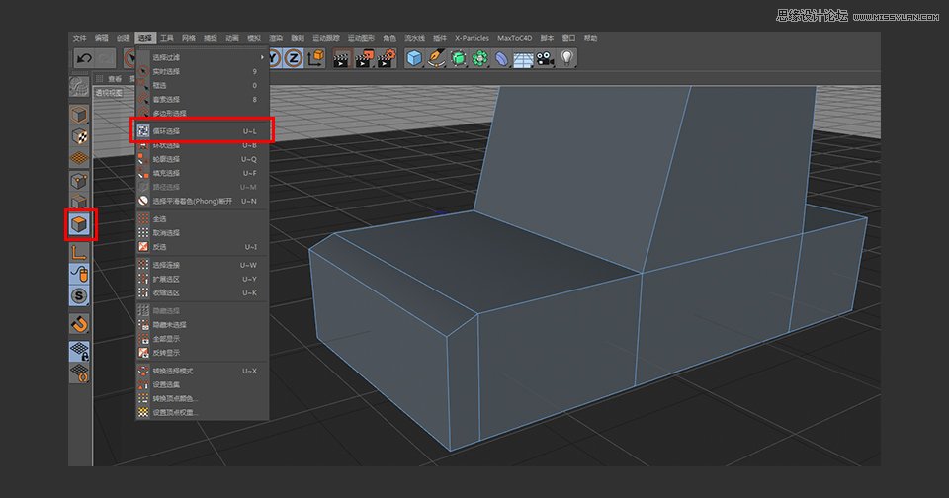The image size is (949, 498).
Task: Toggle the Z axis lock button
Action: 294,59
